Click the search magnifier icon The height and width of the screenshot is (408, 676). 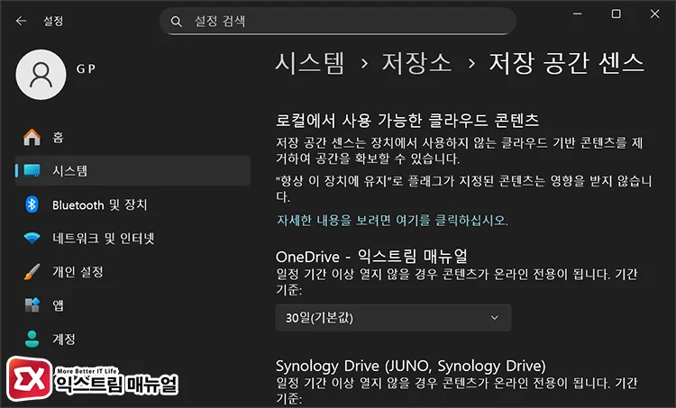tap(176, 21)
